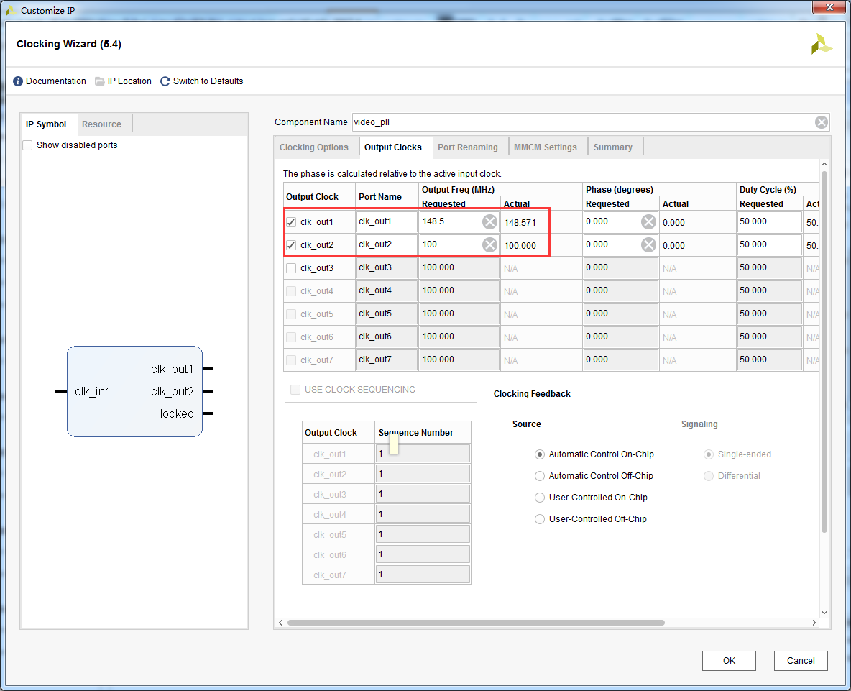Switch to the Resource tab
This screenshot has width=851, height=691.
[101, 124]
